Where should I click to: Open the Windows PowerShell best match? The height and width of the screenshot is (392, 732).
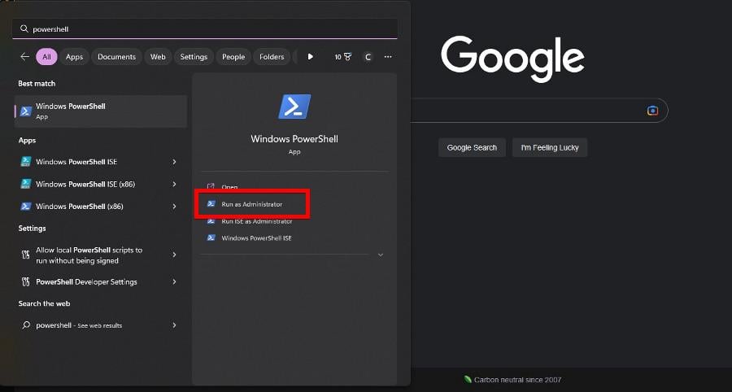coord(101,111)
